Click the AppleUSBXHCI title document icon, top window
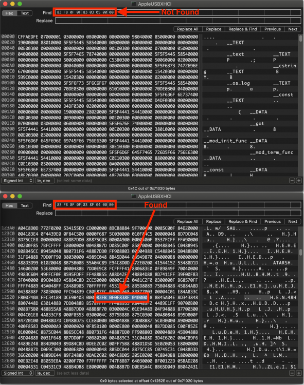304x385 pixels. coord(134,4)
